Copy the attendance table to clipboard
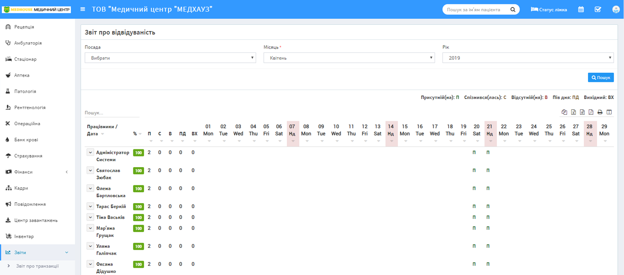 (564, 112)
